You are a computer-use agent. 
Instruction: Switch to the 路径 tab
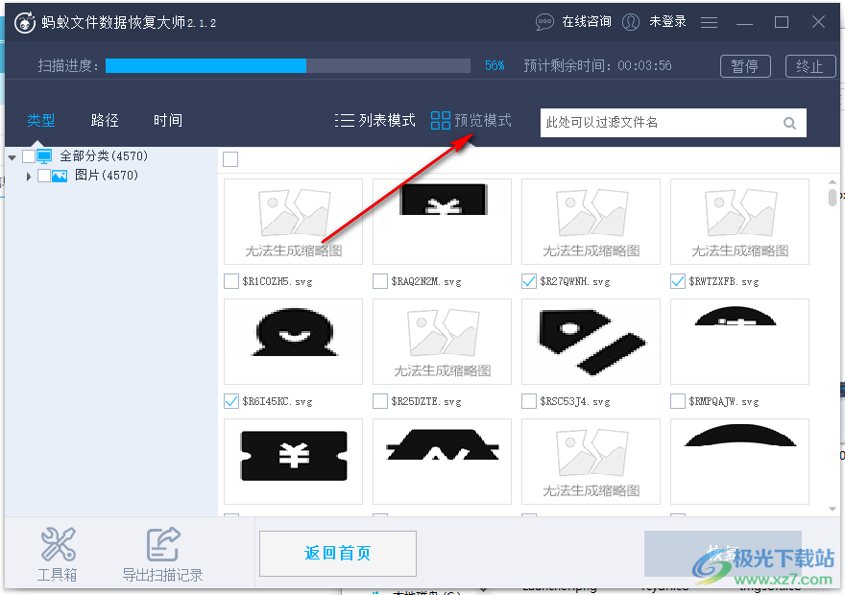(x=104, y=121)
